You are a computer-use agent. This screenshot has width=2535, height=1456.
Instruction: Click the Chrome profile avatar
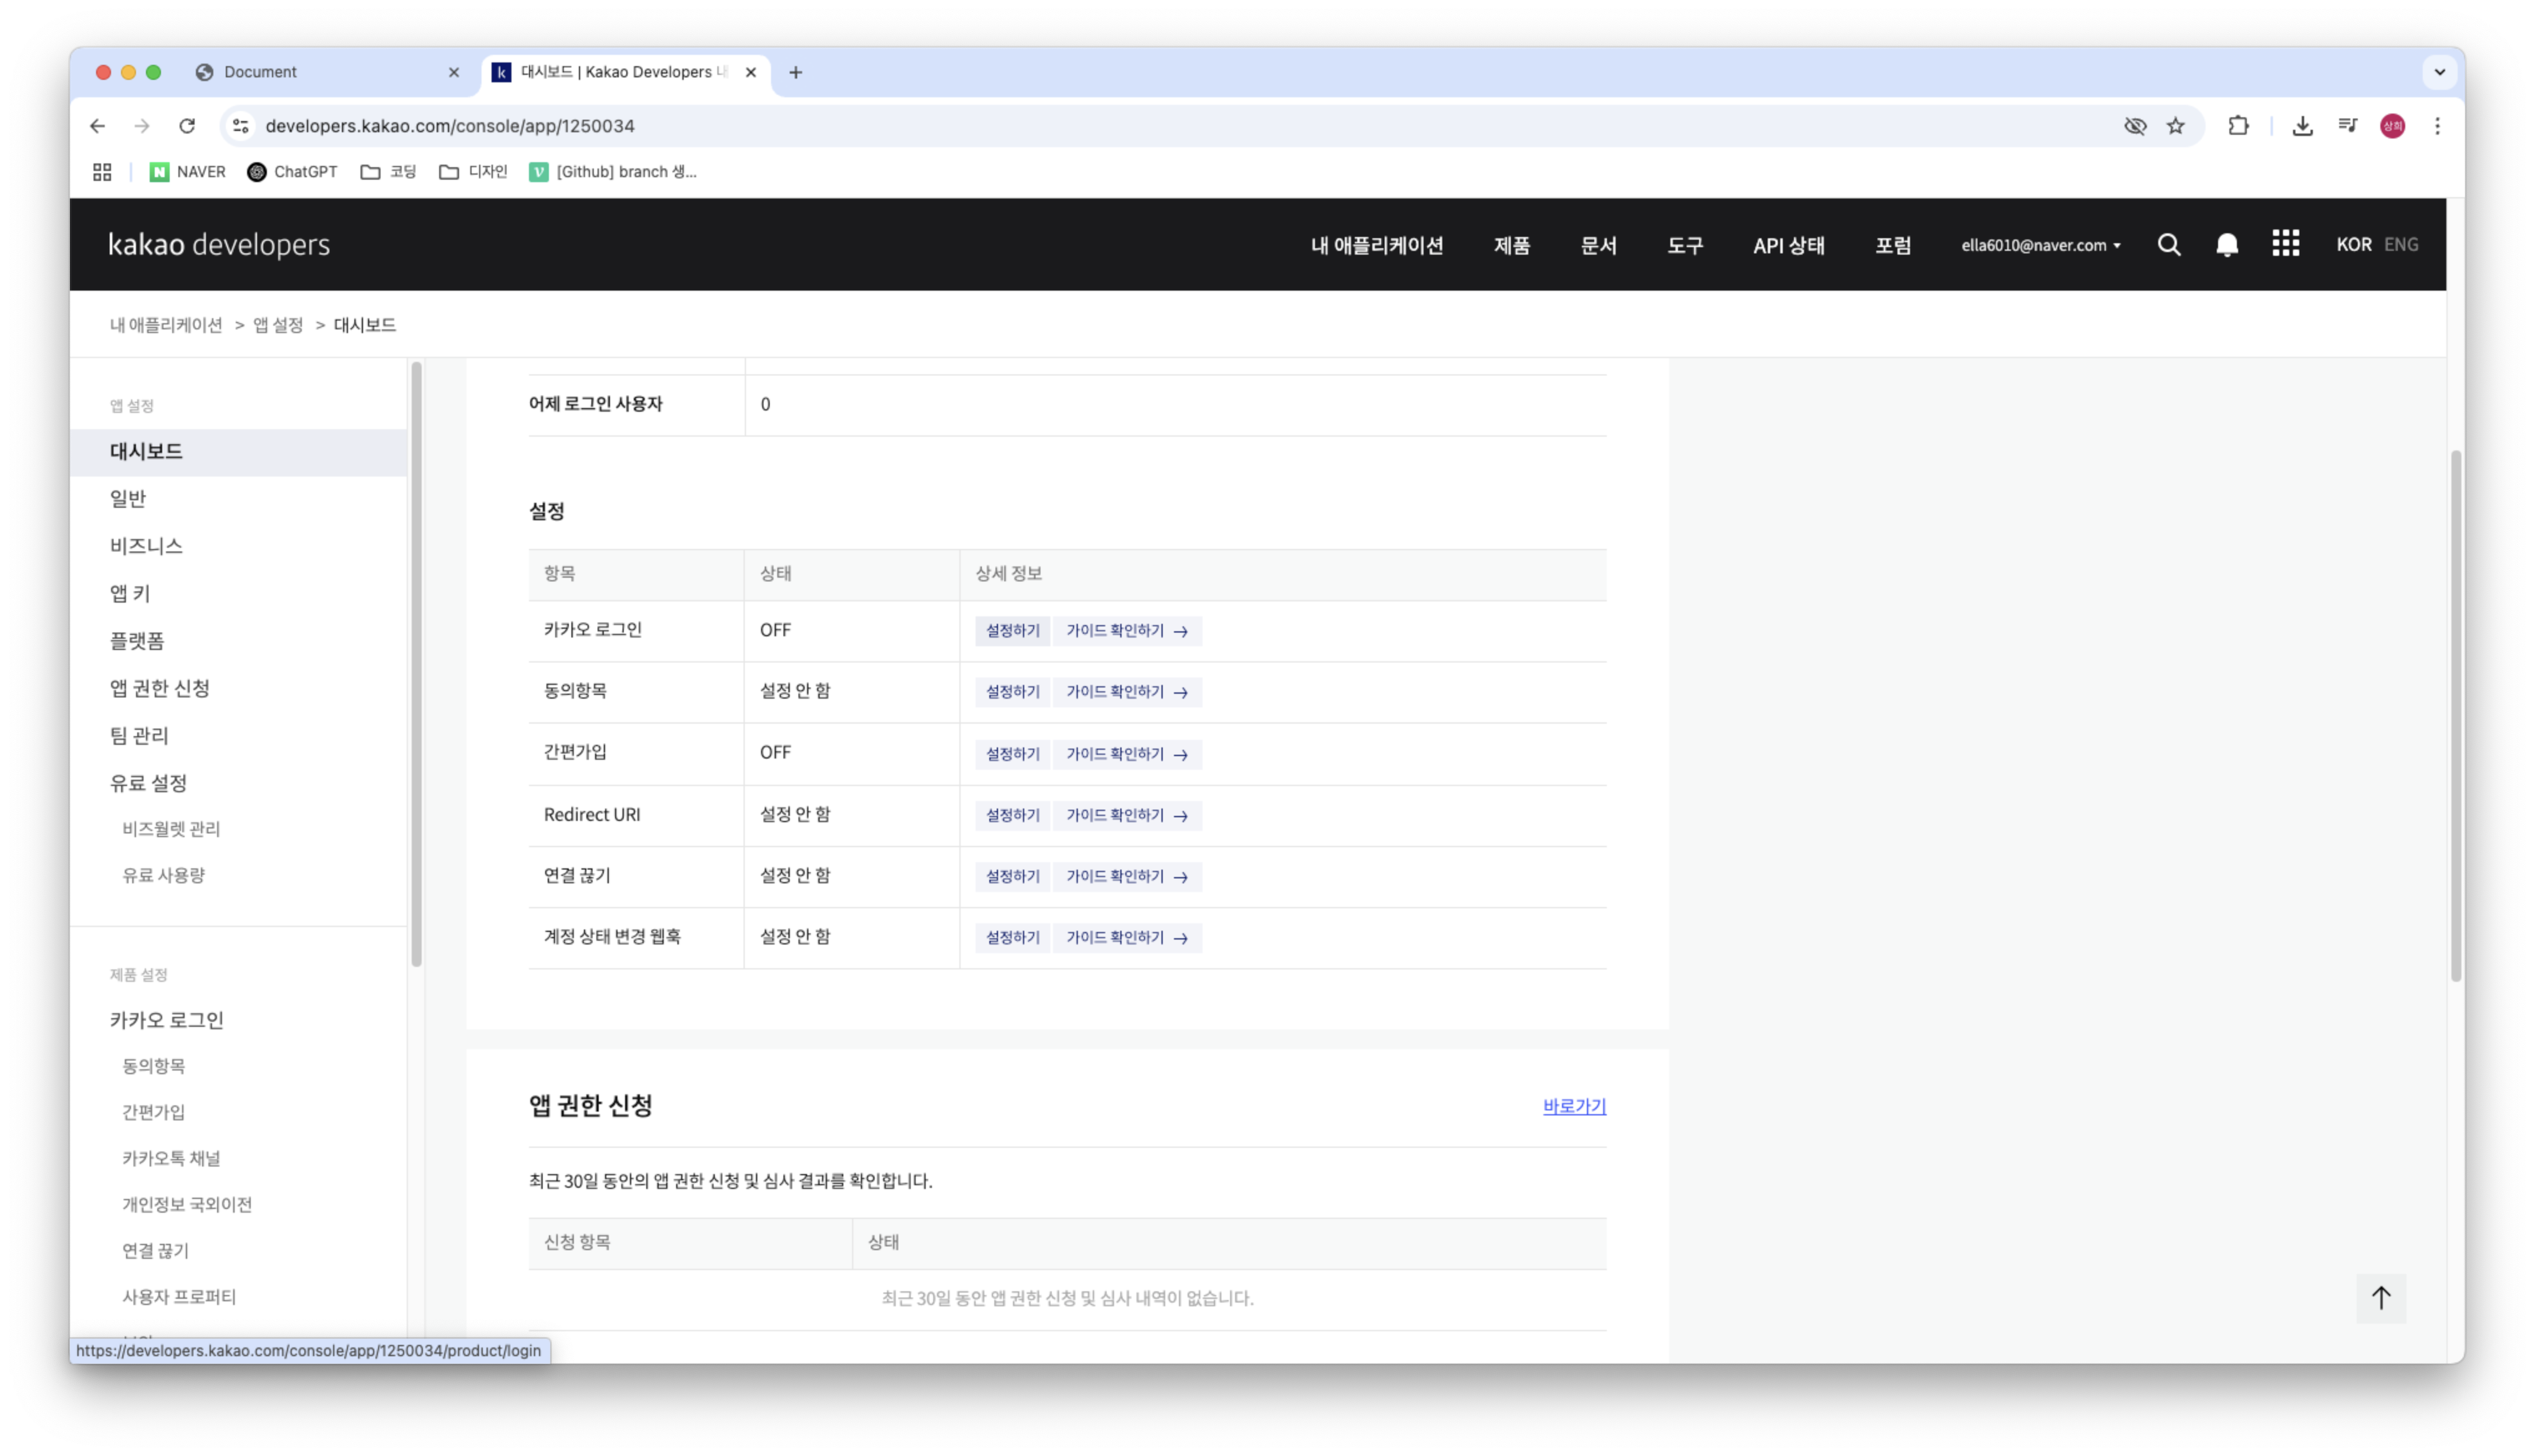point(2393,126)
